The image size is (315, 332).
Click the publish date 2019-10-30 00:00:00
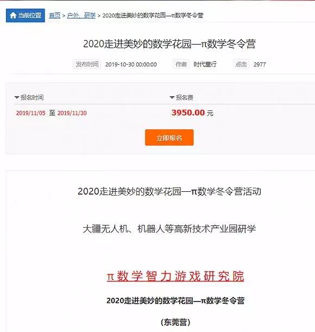[131, 64]
